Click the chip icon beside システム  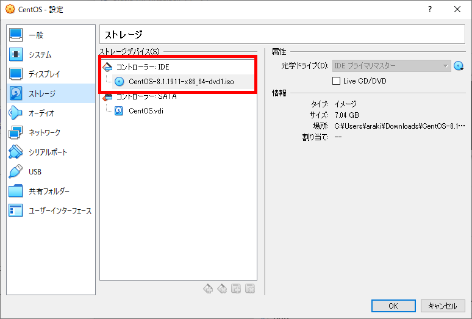16,54
